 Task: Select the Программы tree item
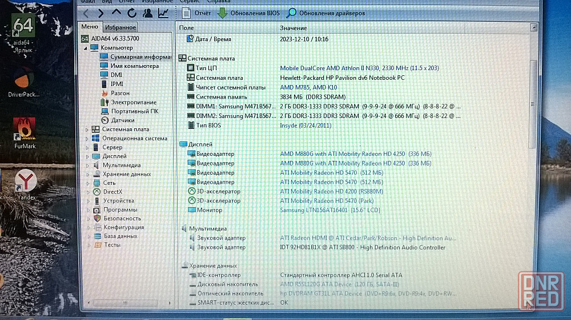coord(115,209)
